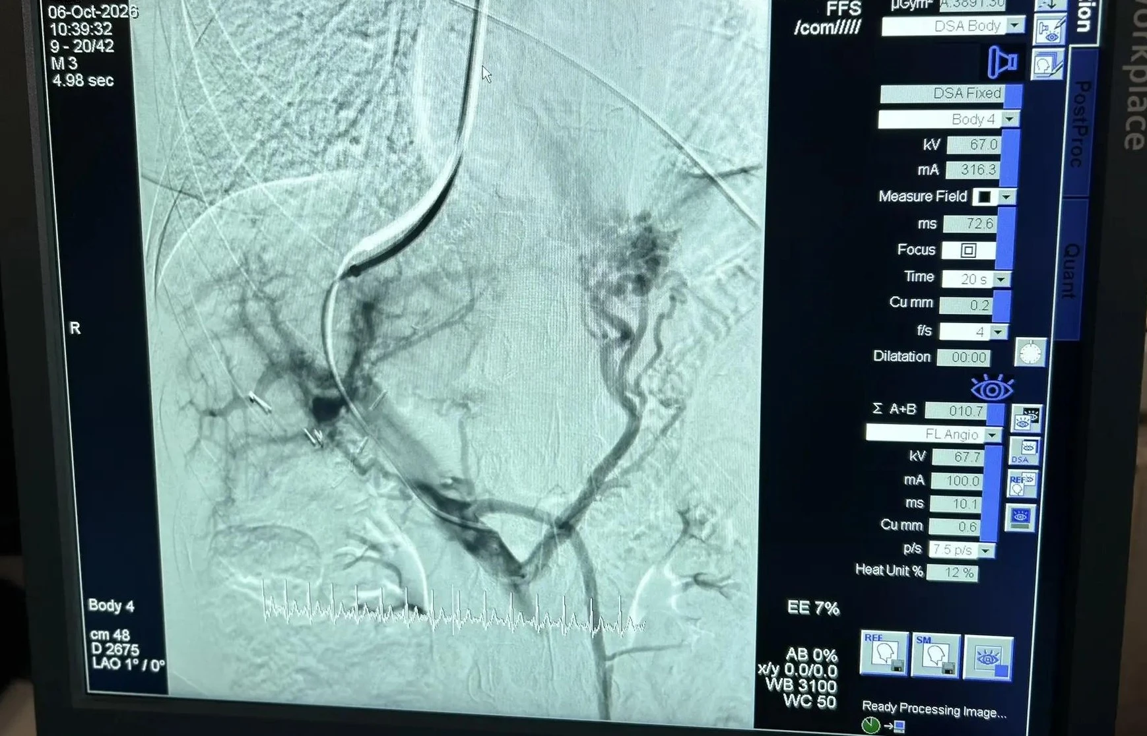
Task: Click the Heat Unit 12 % value
Action: pyautogui.click(x=952, y=572)
